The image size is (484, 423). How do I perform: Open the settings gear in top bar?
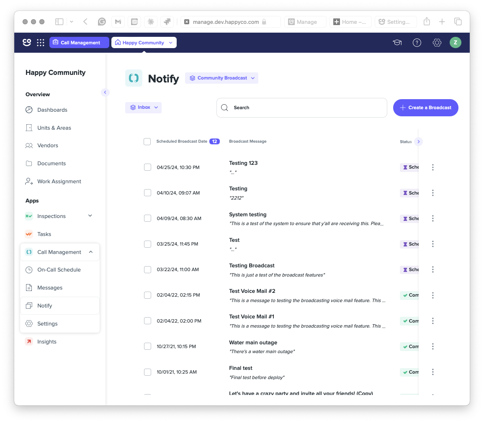tap(437, 43)
